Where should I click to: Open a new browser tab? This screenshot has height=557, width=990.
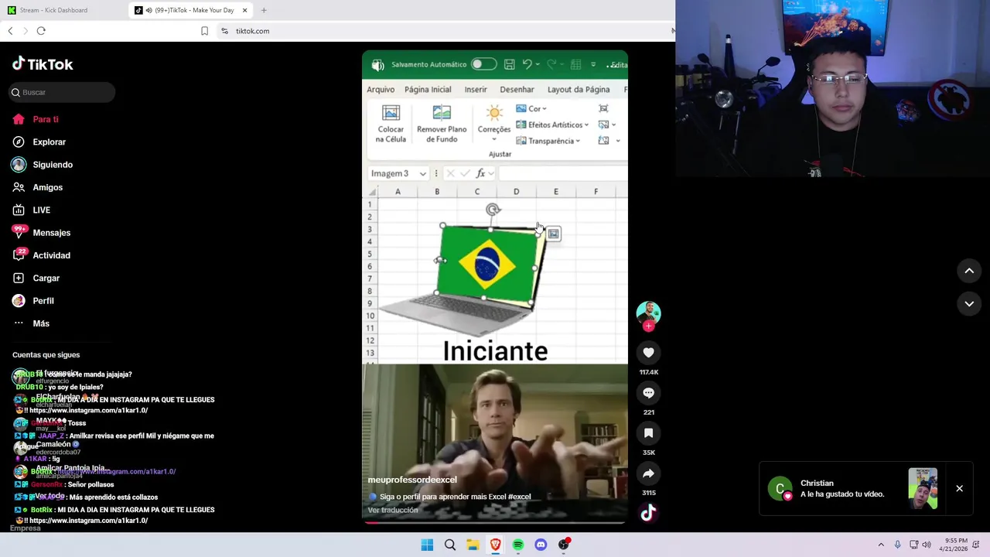264,10
